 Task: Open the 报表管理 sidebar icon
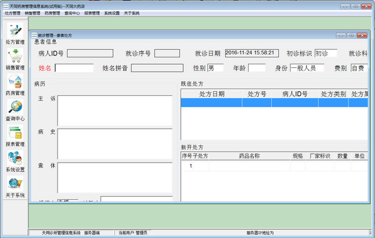tap(15, 133)
